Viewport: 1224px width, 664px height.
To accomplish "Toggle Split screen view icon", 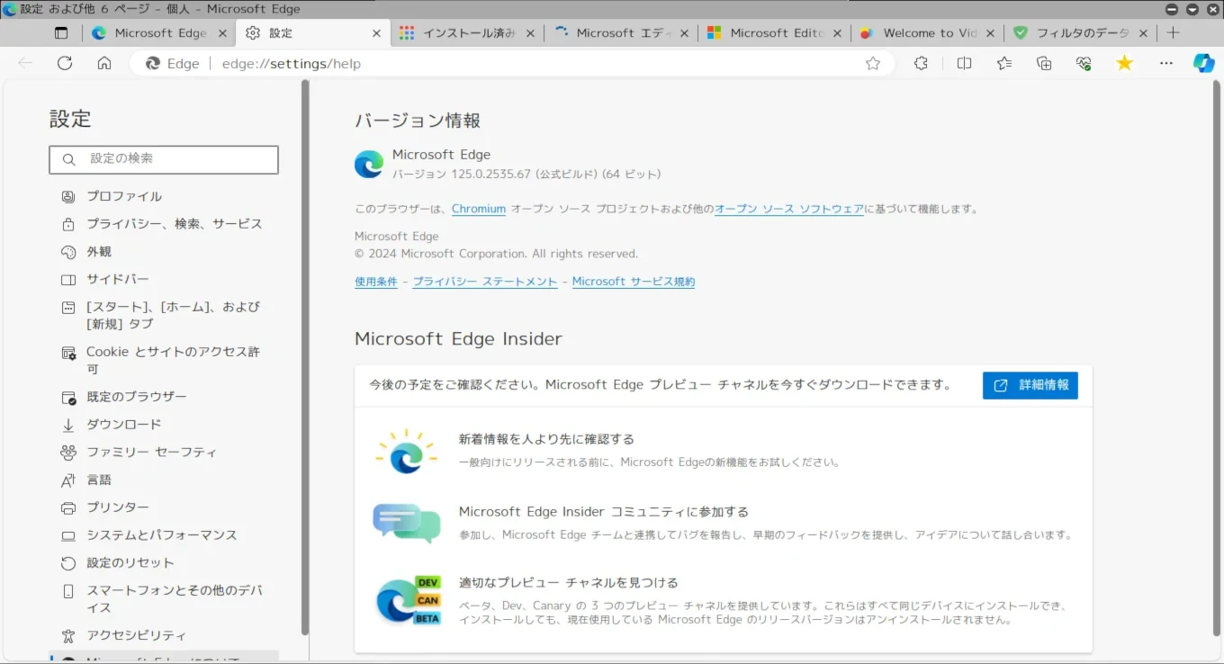I will point(964,63).
